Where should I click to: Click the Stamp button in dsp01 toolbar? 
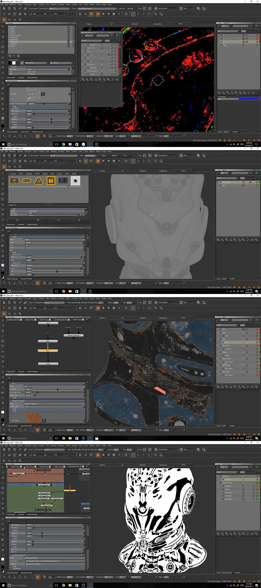click(x=104, y=155)
